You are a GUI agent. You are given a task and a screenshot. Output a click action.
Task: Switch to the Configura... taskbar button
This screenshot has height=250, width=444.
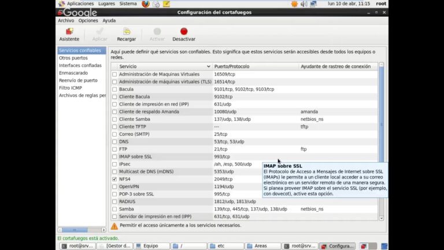(x=338, y=246)
